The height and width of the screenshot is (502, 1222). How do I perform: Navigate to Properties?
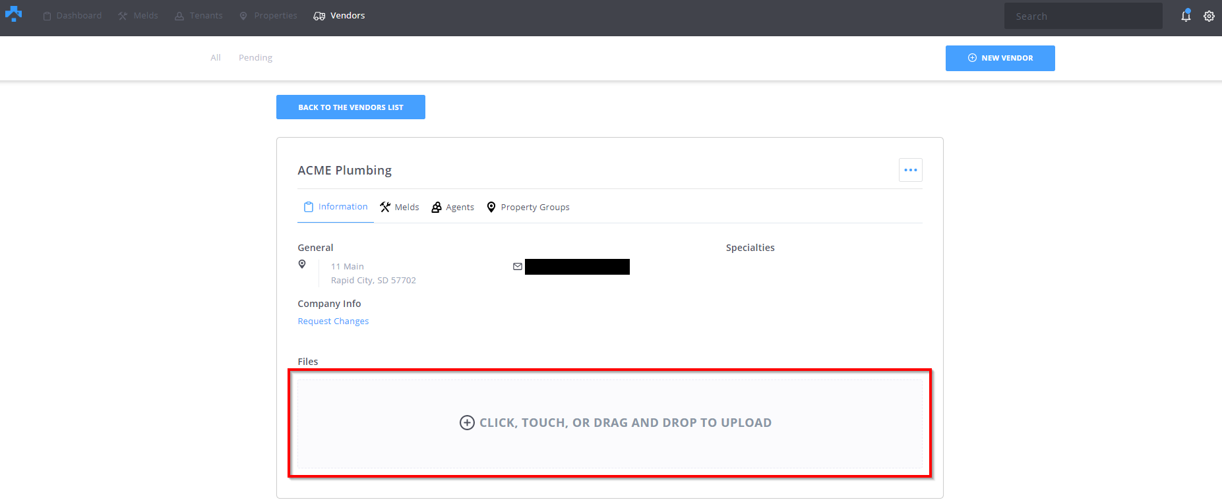268,16
